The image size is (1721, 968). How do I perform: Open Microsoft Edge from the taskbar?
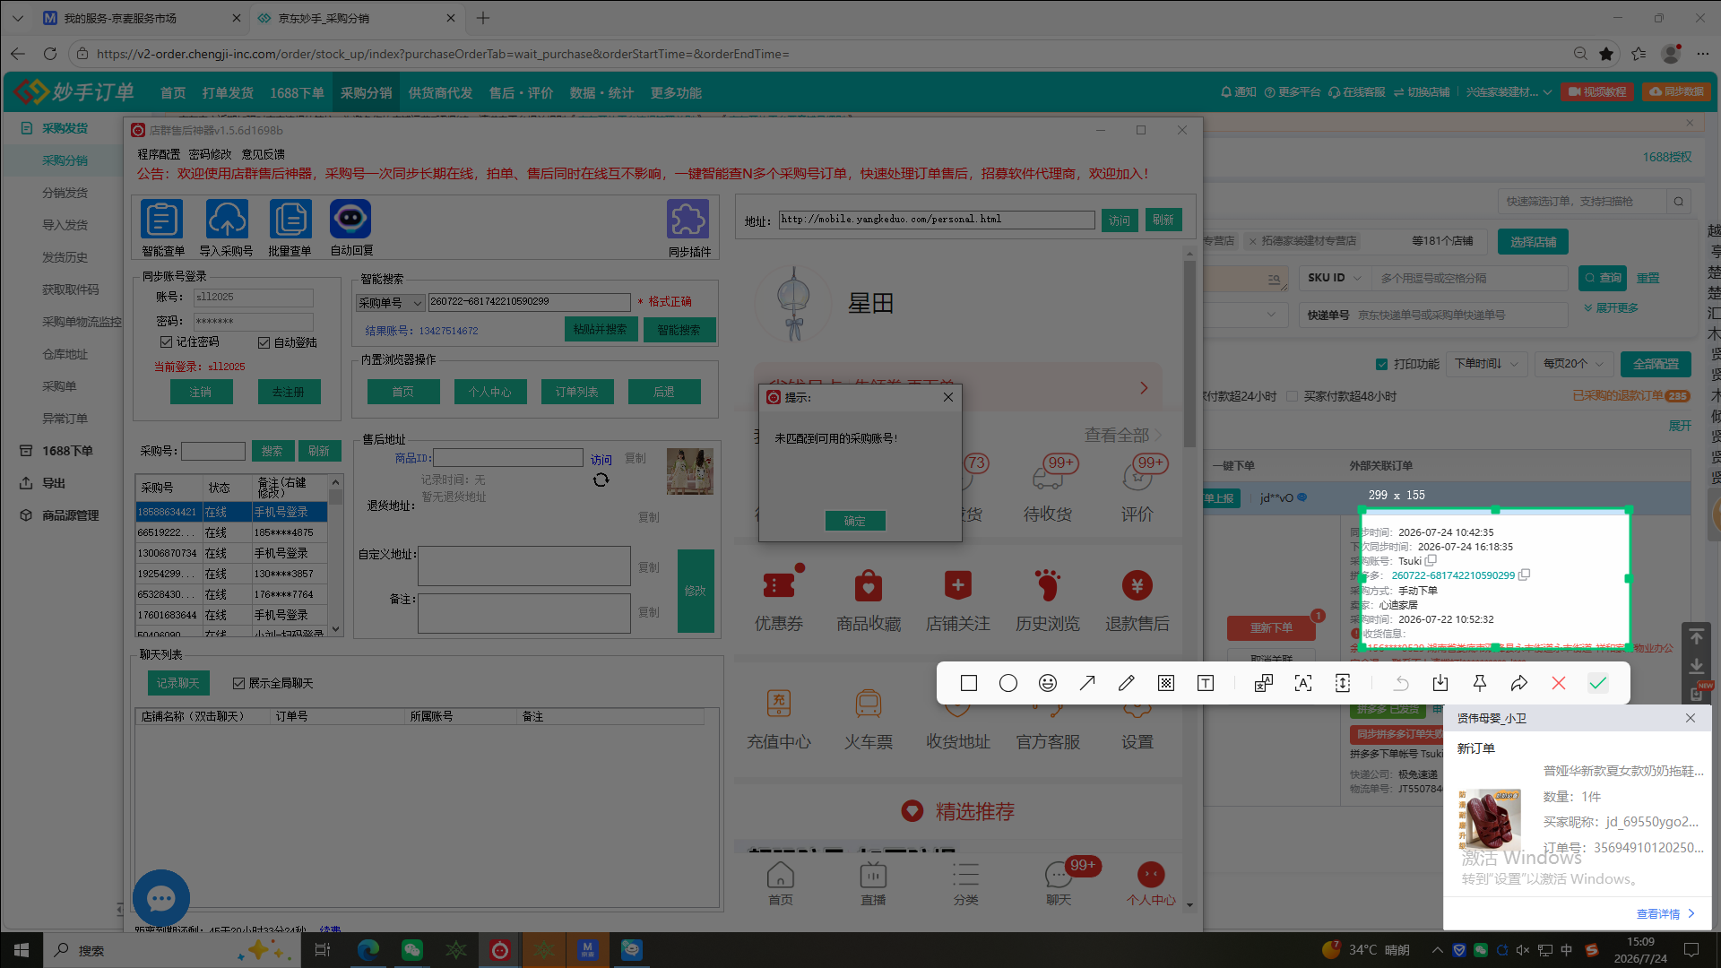[368, 950]
